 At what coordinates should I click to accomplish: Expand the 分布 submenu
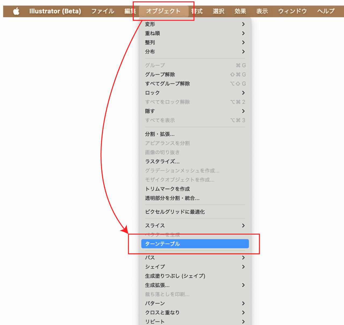(195, 52)
